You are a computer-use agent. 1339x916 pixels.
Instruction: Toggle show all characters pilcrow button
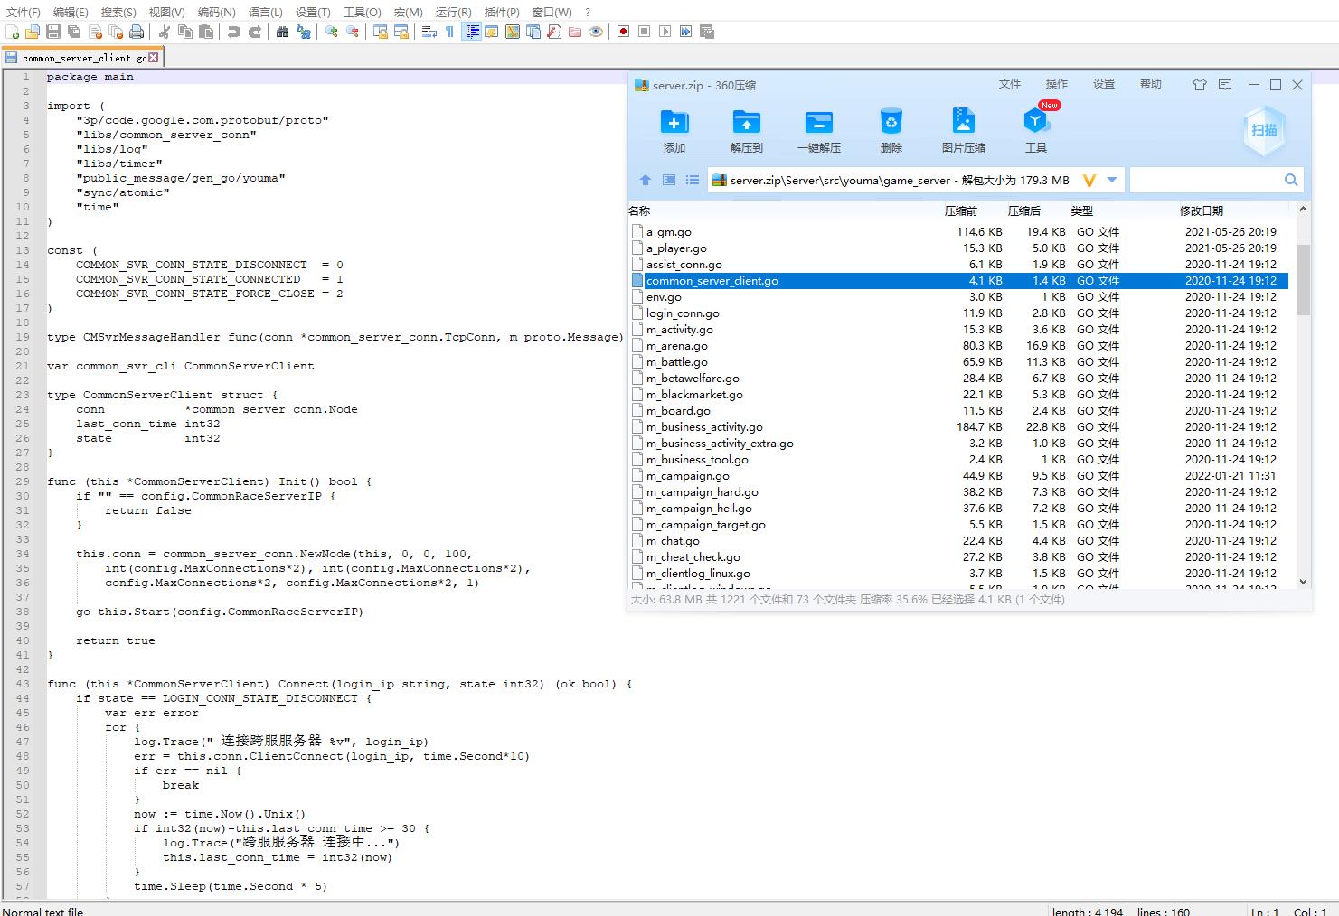coord(449,32)
